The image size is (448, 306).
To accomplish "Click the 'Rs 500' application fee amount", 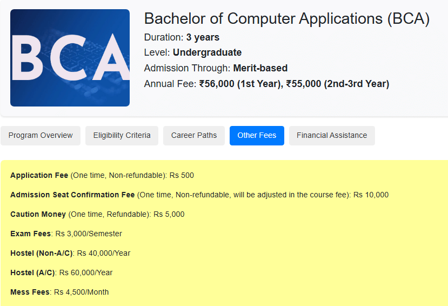I will tap(182, 175).
